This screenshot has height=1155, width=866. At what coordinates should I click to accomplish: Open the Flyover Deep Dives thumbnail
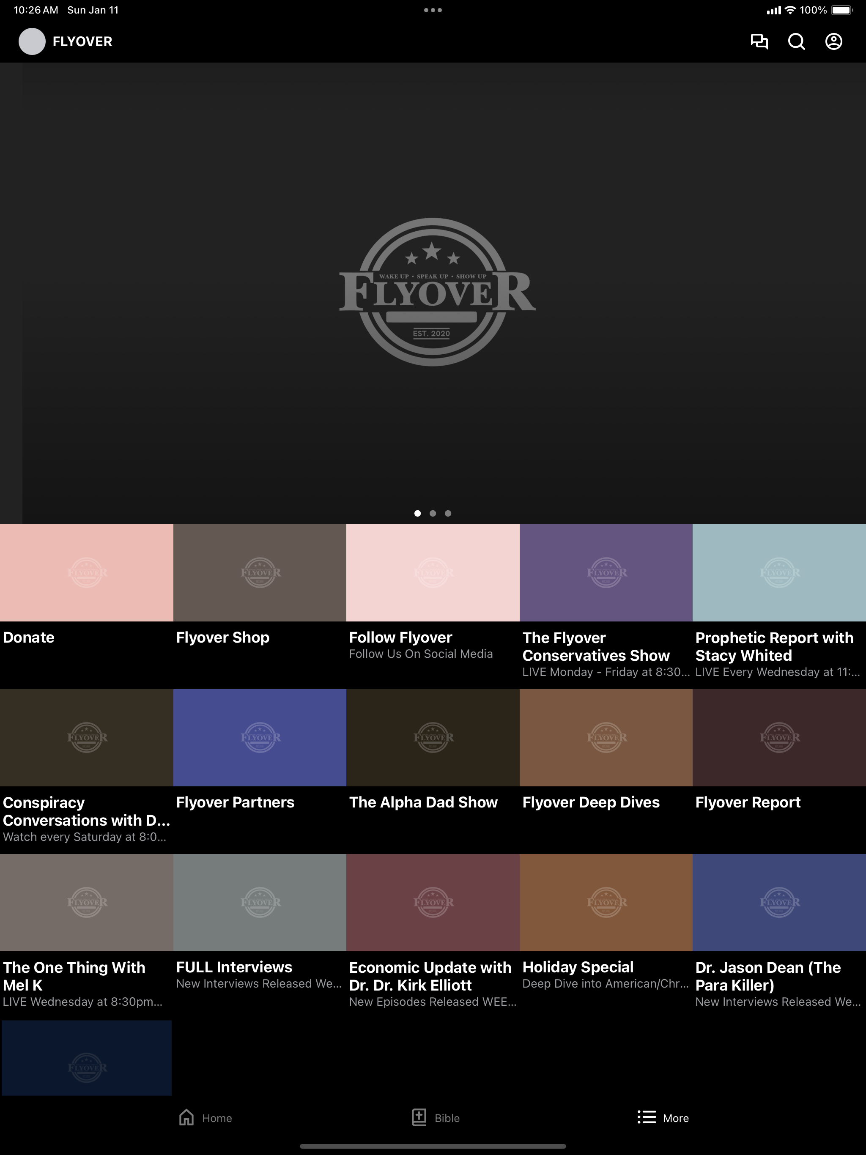606,738
